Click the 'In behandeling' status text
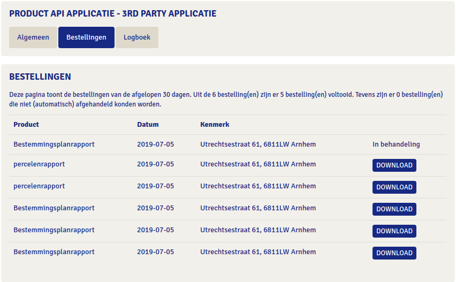This screenshot has width=456, height=282. [396, 144]
